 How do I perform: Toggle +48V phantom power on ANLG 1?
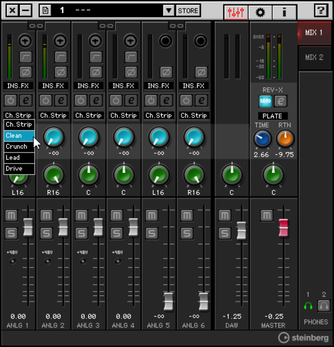click(x=13, y=261)
